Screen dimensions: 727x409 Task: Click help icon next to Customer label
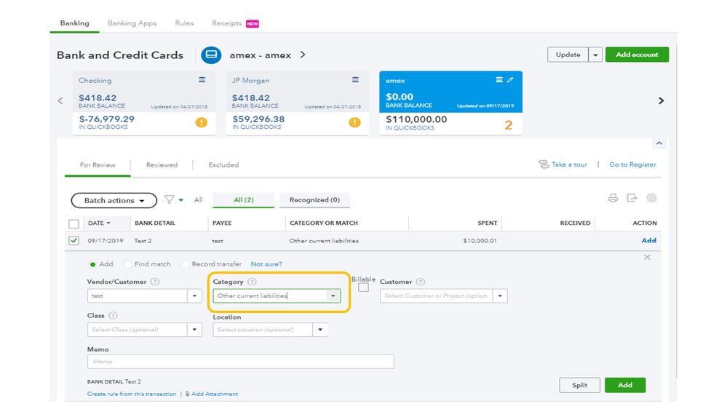click(x=421, y=282)
